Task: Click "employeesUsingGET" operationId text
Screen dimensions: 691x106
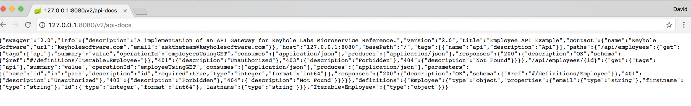Action: coord(198,54)
